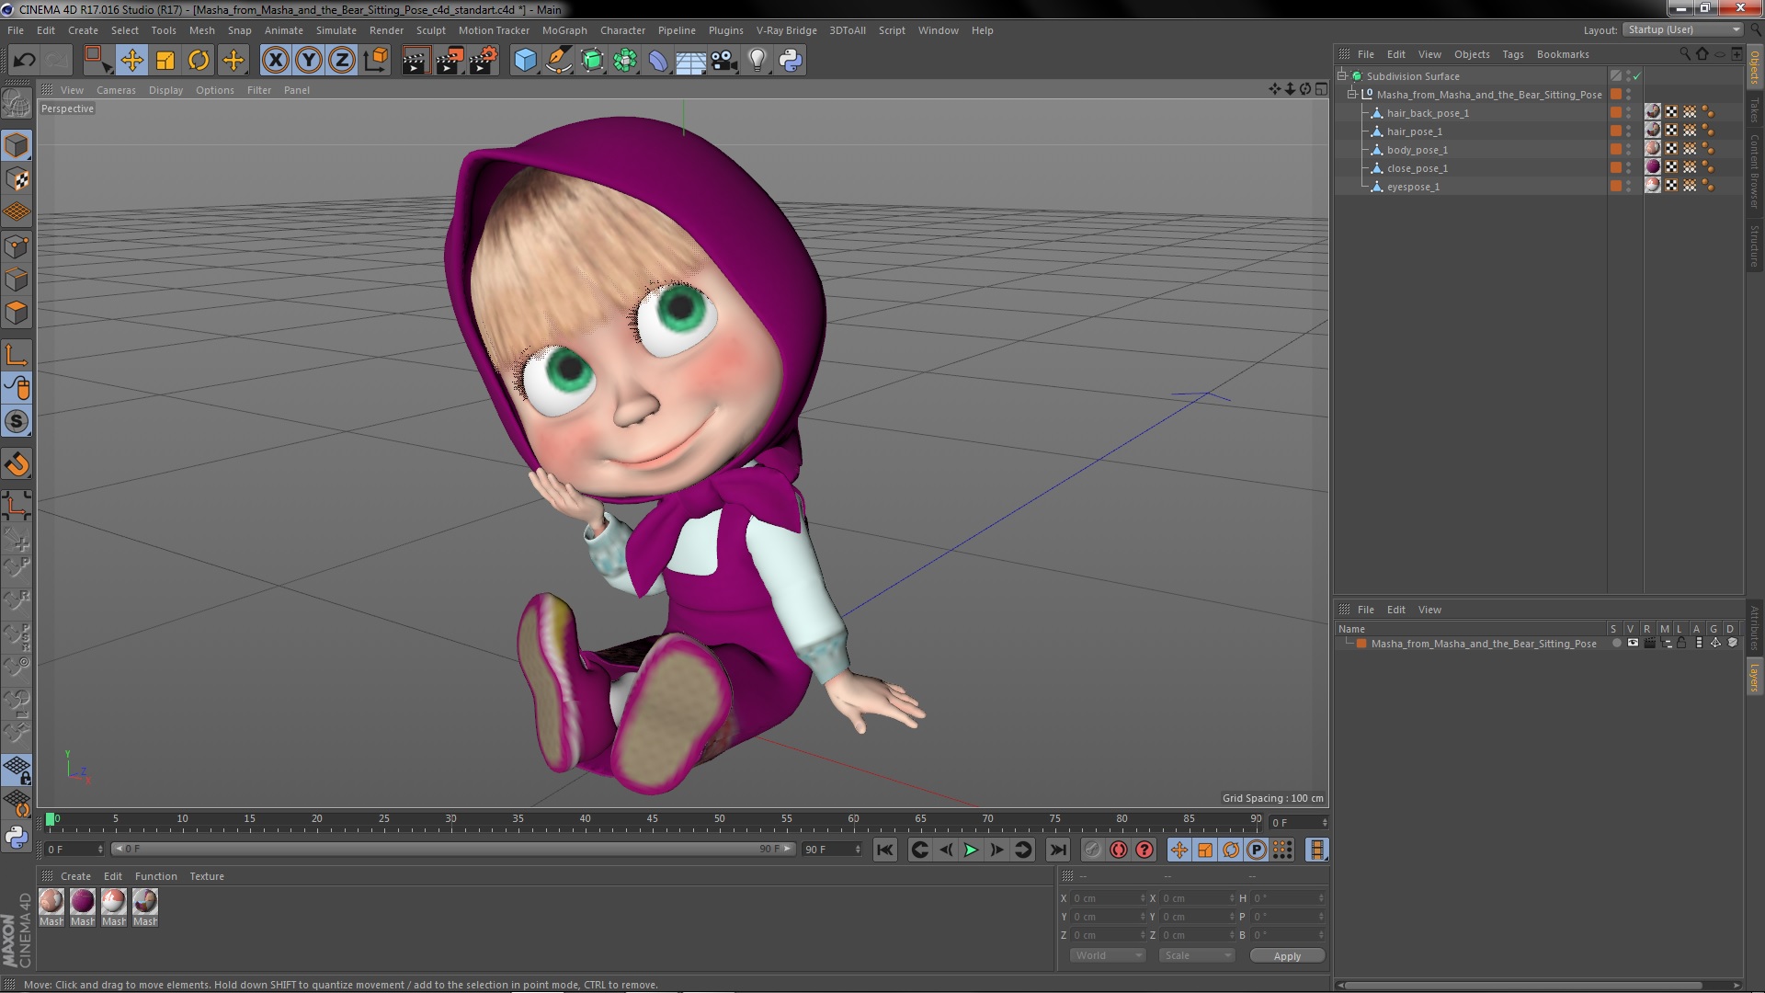Add a Camera object

pos(723,61)
